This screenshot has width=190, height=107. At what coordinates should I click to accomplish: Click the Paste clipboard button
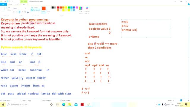tap(3, 9)
